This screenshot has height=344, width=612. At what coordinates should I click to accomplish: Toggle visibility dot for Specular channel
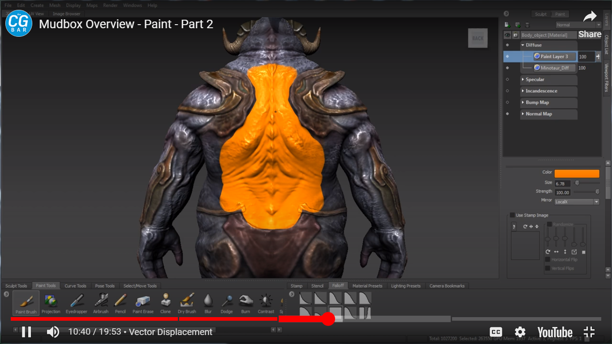pos(507,79)
